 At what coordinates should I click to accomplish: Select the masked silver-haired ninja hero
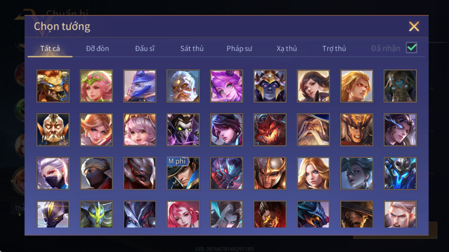tap(53, 174)
